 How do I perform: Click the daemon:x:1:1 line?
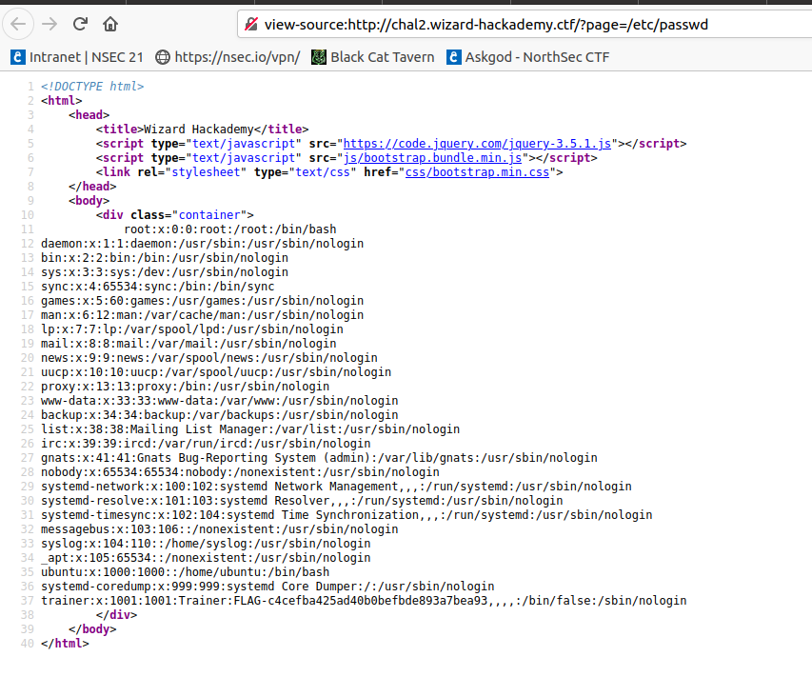202,244
